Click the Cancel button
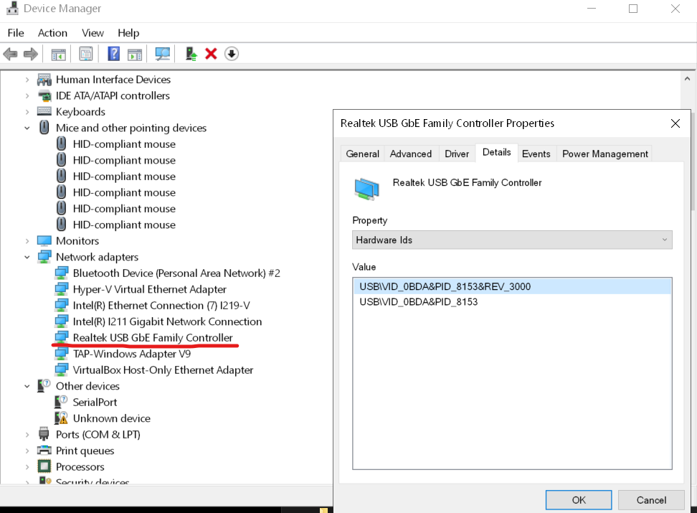 click(651, 500)
